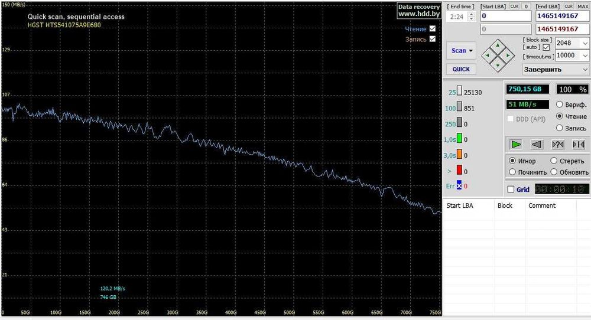Screen dimensions: 591x320
Task: Click the End LBA input field
Action: (x=562, y=16)
